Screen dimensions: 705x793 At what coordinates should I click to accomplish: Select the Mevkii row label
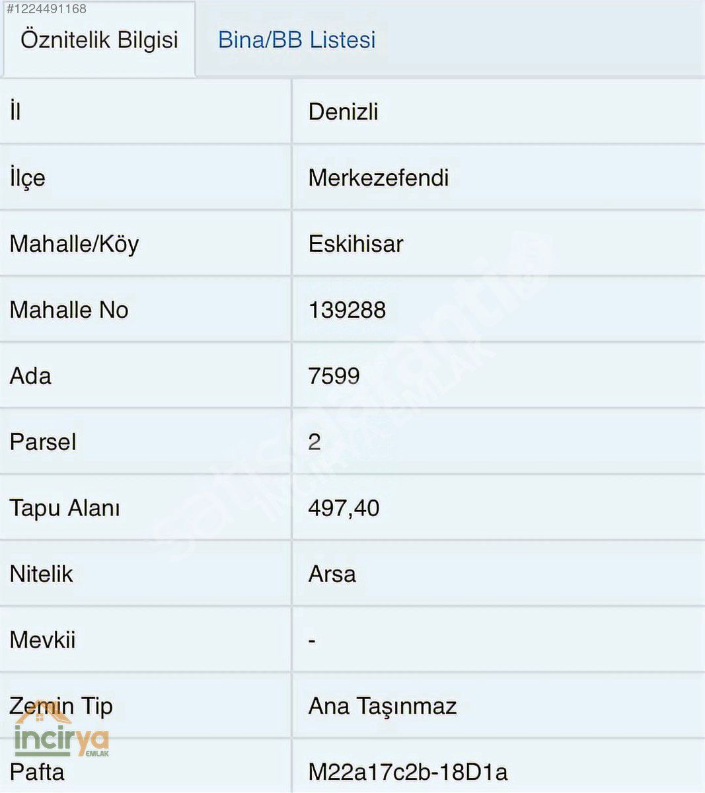point(42,640)
